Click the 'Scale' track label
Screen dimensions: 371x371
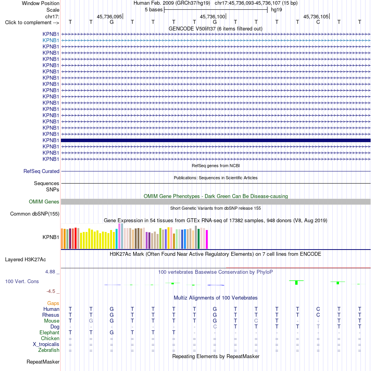tap(53, 10)
